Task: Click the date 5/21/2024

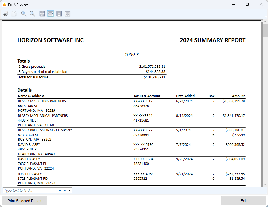Action: (184, 174)
